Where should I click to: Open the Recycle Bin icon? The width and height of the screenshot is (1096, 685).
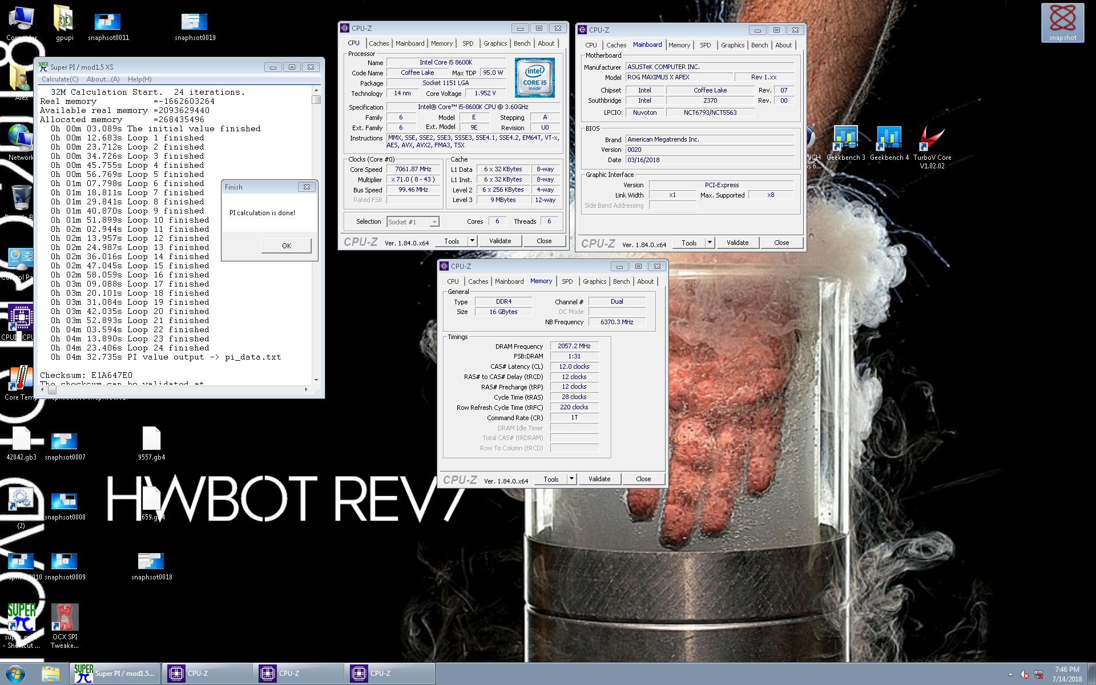[x=21, y=200]
